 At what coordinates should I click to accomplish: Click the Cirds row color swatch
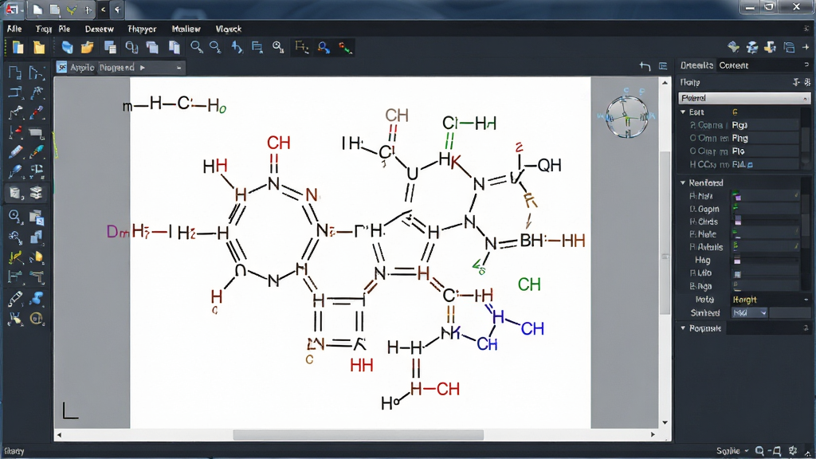pos(737,222)
